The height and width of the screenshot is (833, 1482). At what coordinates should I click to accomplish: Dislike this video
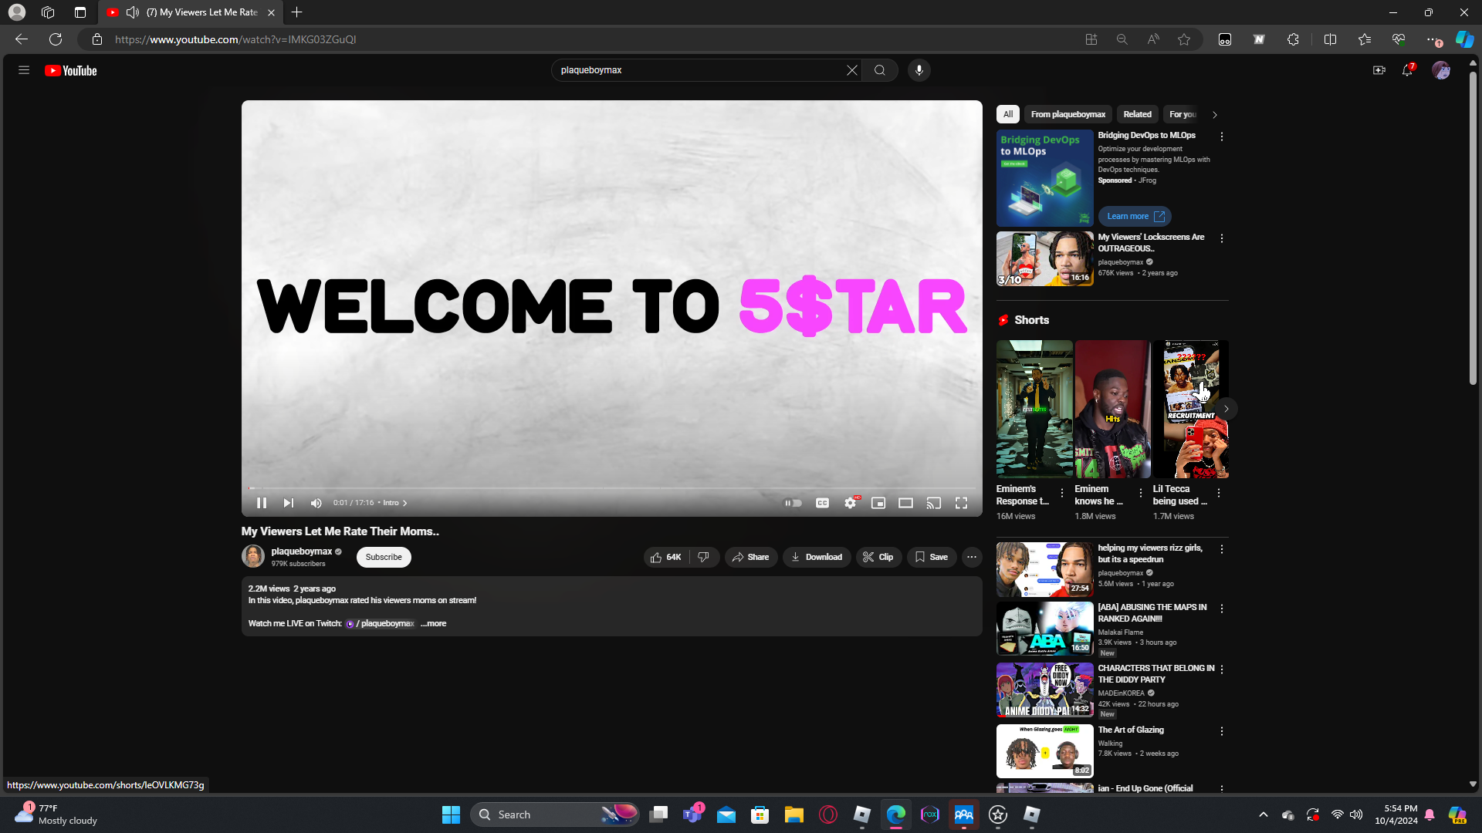click(x=704, y=557)
